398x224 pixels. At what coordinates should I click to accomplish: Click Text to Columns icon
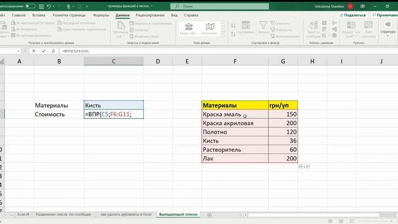tap(313, 29)
